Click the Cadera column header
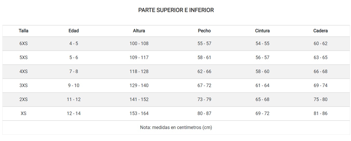The image size is (351, 141). pos(321,31)
